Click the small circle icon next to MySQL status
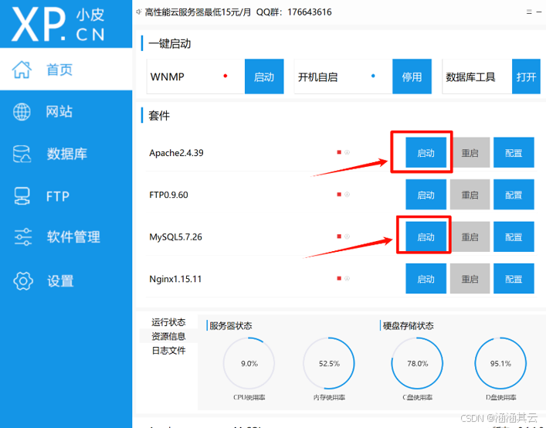Viewport: 546px width, 428px height. pyautogui.click(x=347, y=236)
